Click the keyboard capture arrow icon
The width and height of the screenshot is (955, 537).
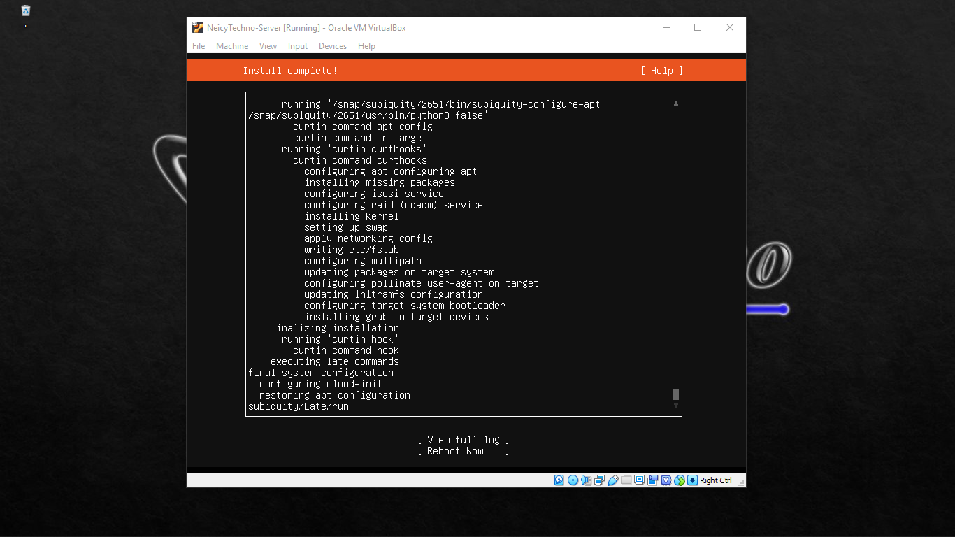point(693,480)
